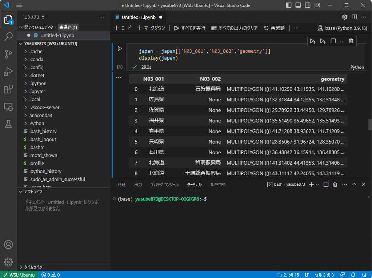Open the Testing flask icon
Screen dimensions: 372x278
point(8,124)
